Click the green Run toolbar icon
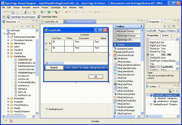This screenshot has width=182, height=125. point(49,12)
